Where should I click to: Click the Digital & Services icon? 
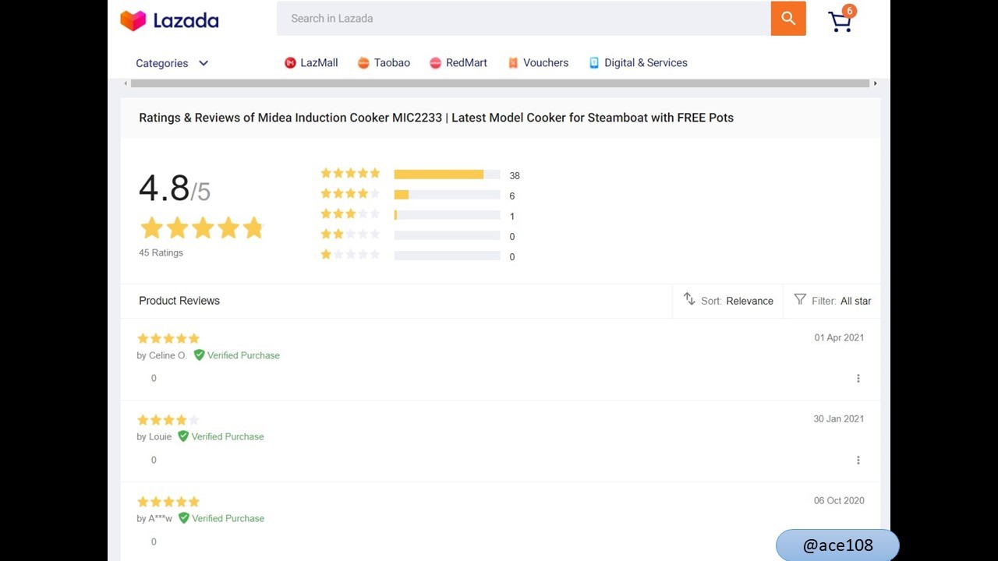coord(594,63)
